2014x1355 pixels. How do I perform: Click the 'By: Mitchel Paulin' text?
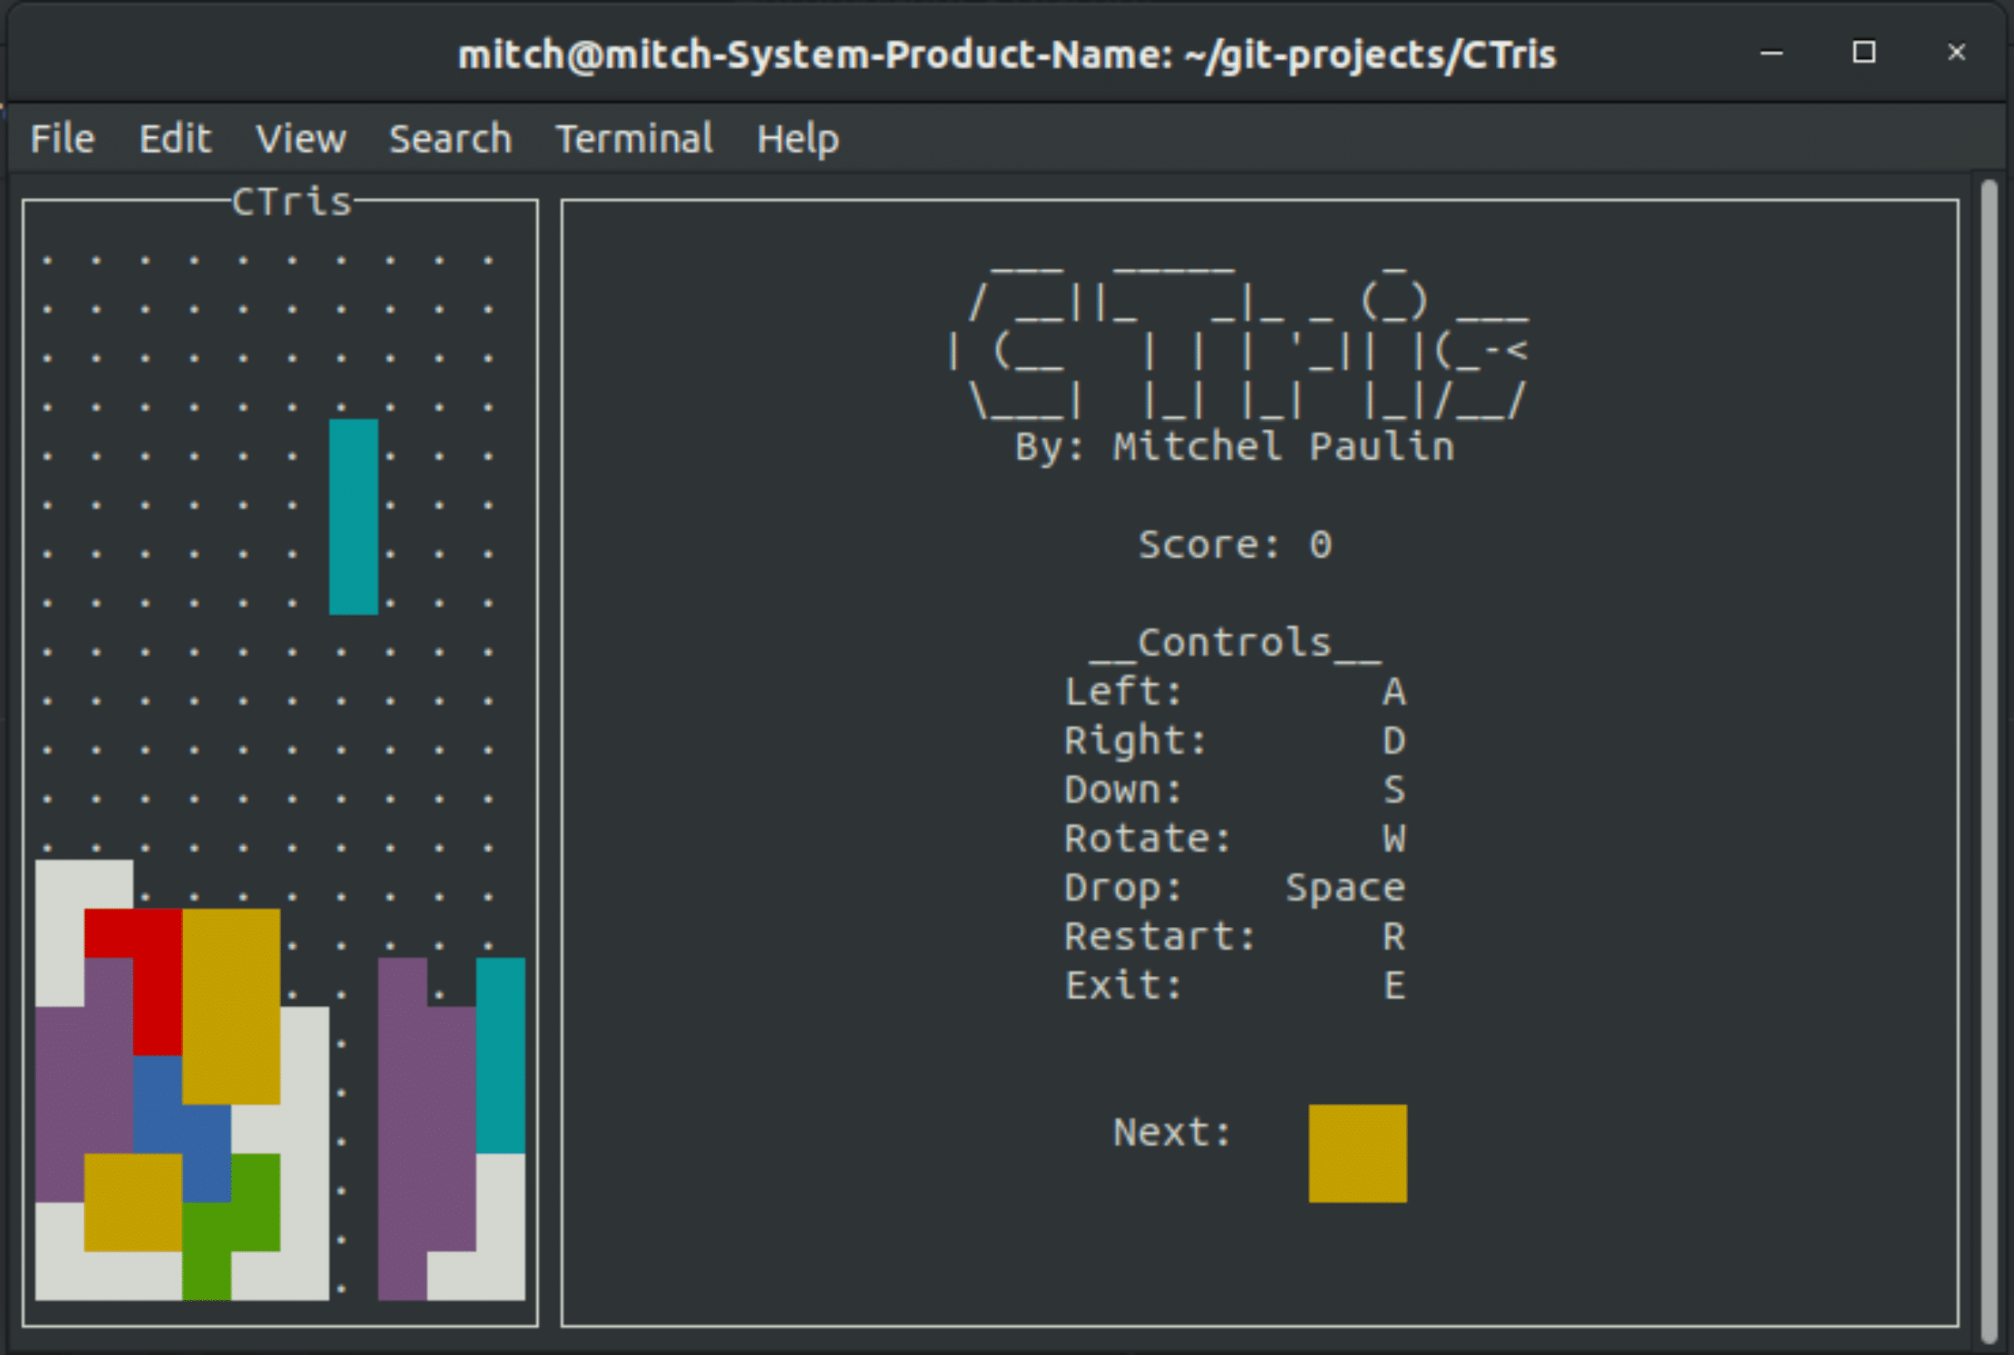(1235, 446)
